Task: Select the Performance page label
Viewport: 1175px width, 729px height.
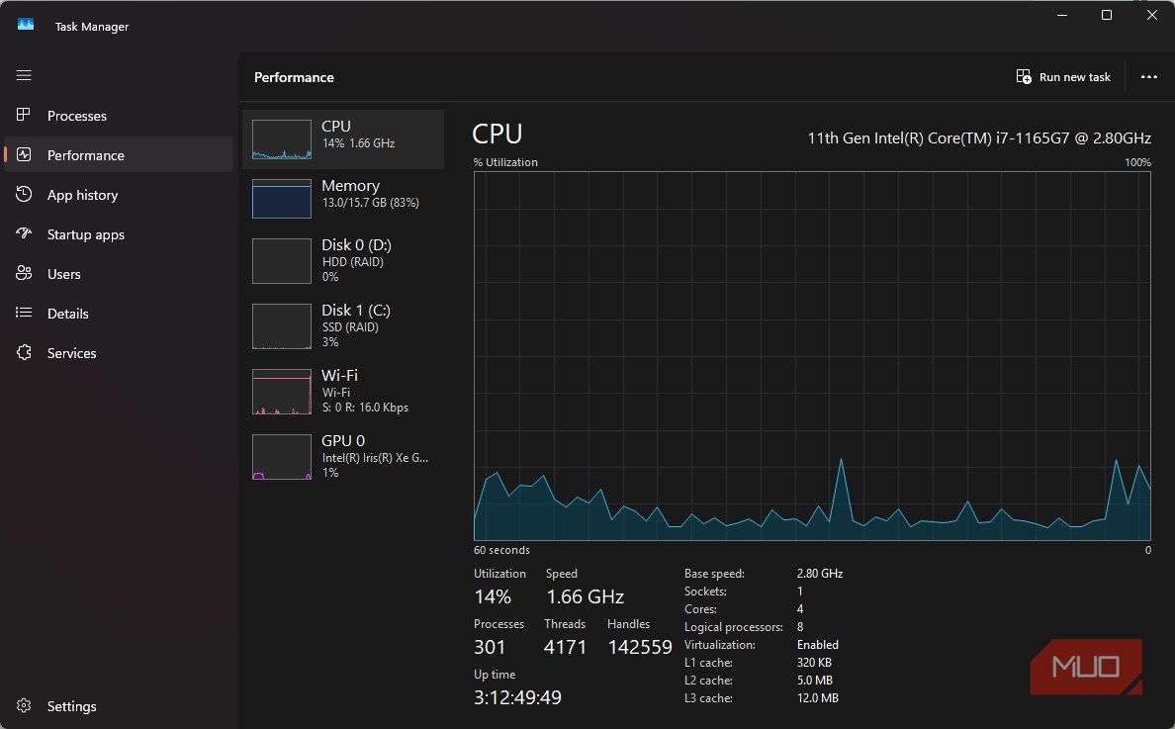Action: pos(85,155)
